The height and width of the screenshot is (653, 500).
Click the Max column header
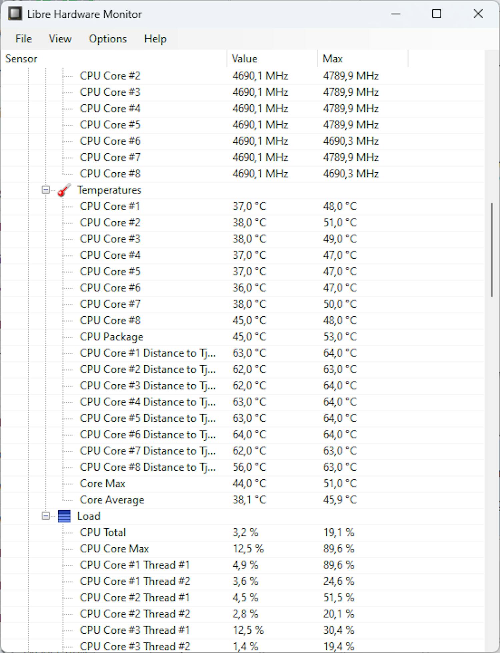[x=332, y=59]
